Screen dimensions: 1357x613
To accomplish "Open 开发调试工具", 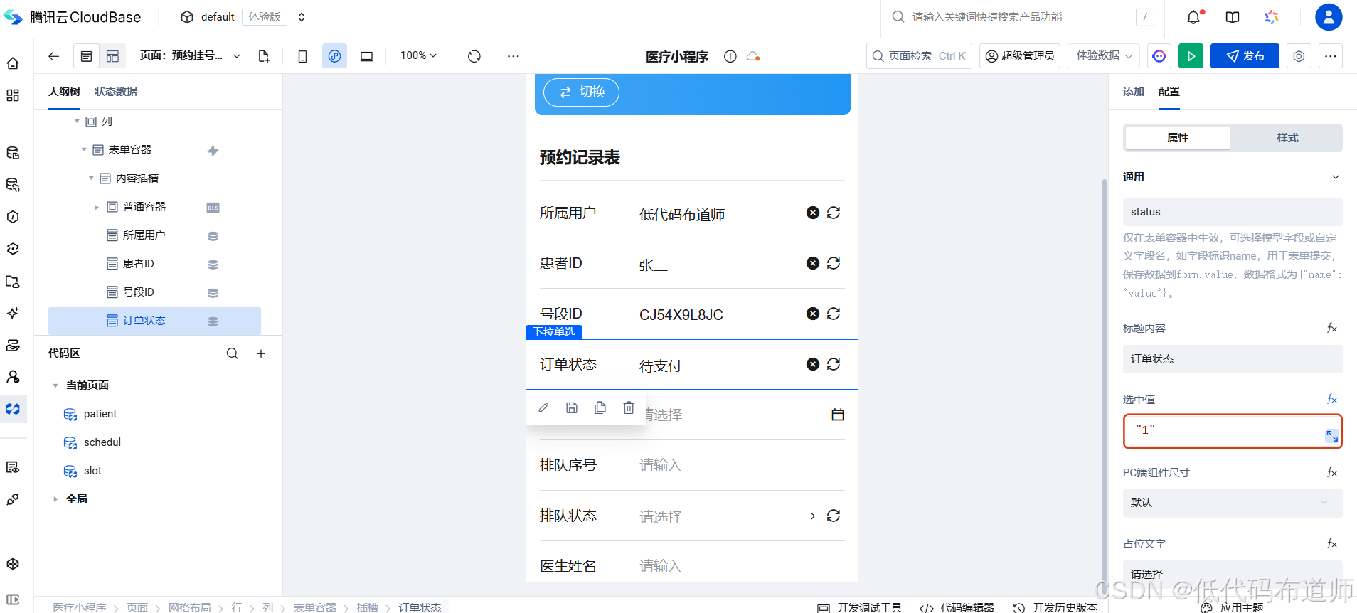I will [x=860, y=607].
